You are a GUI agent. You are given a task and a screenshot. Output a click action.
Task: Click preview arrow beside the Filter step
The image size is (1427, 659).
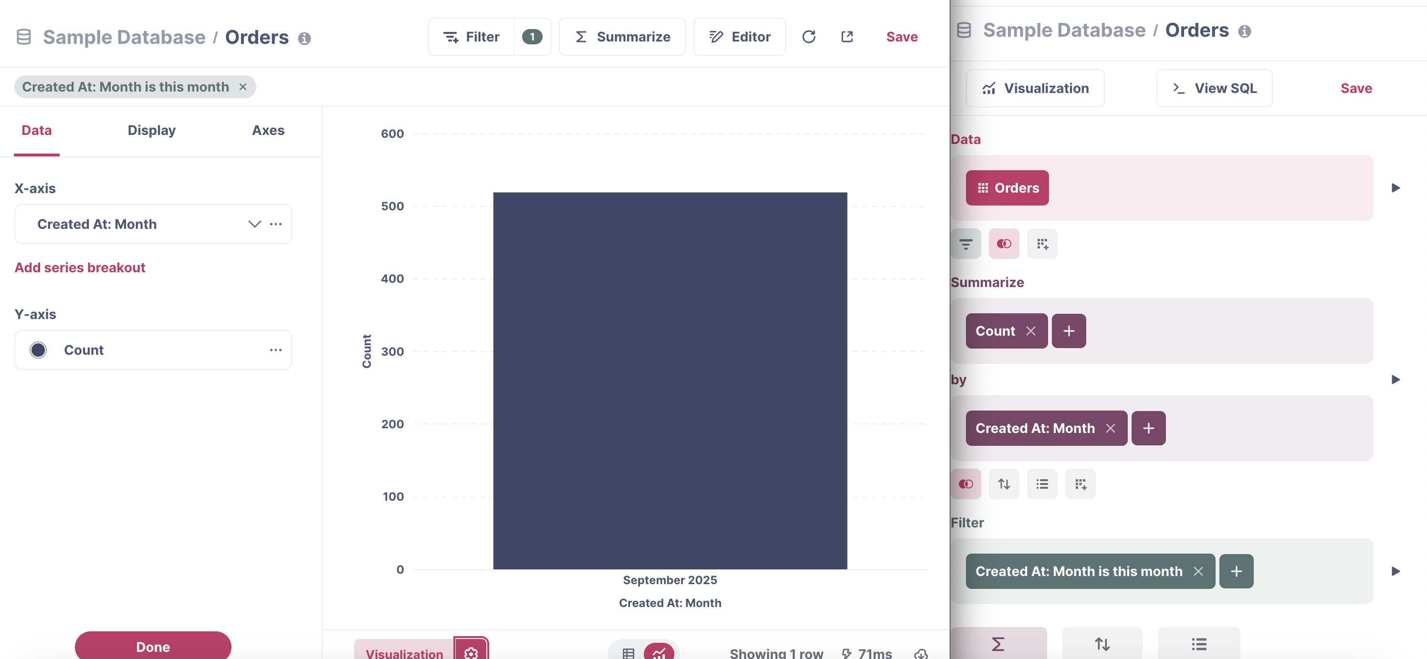[1396, 571]
